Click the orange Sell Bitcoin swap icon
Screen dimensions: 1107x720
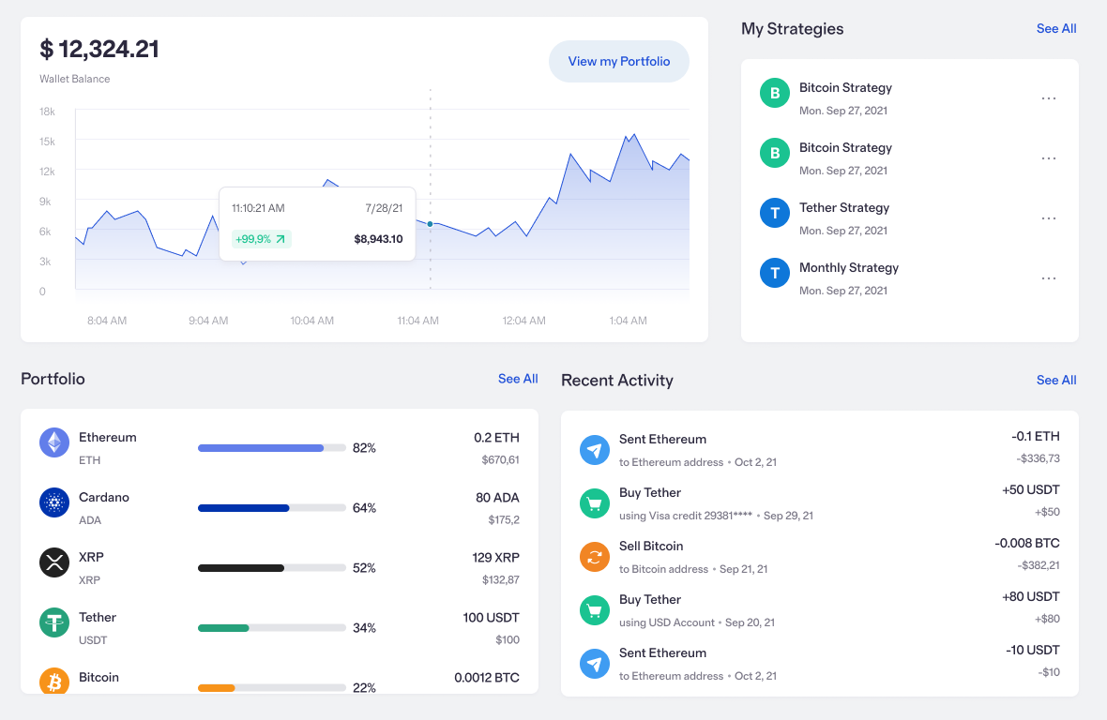click(595, 557)
